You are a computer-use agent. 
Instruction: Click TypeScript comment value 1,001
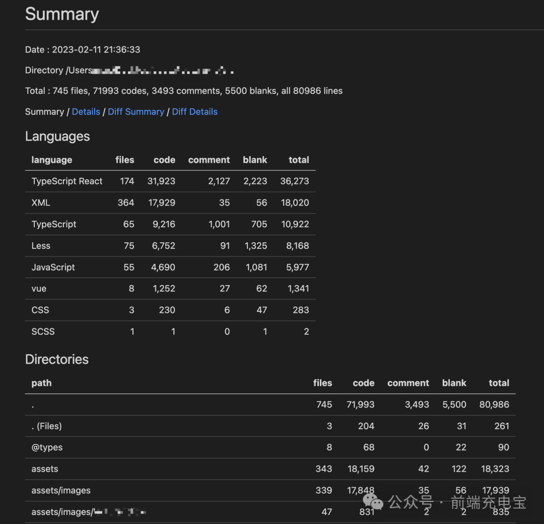[219, 224]
